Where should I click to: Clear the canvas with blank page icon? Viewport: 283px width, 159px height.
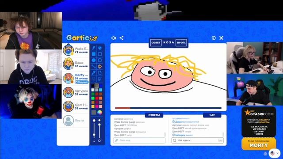pyautogui.click(x=99, y=72)
